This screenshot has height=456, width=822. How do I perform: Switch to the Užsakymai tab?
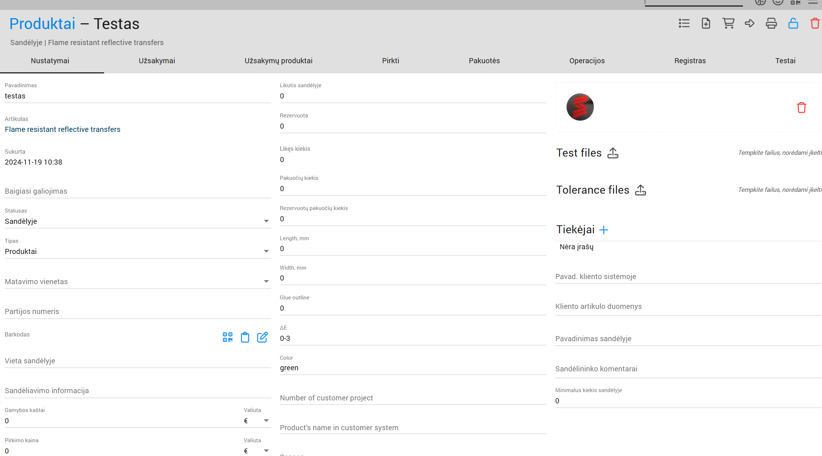coord(157,61)
